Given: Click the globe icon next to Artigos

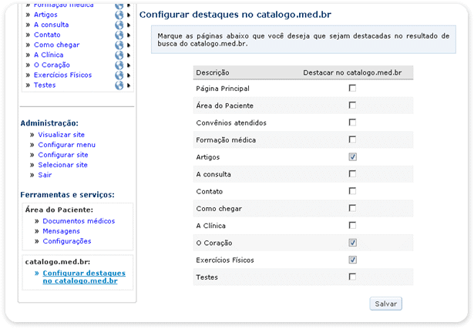Looking at the screenshot, I should pos(119,15).
